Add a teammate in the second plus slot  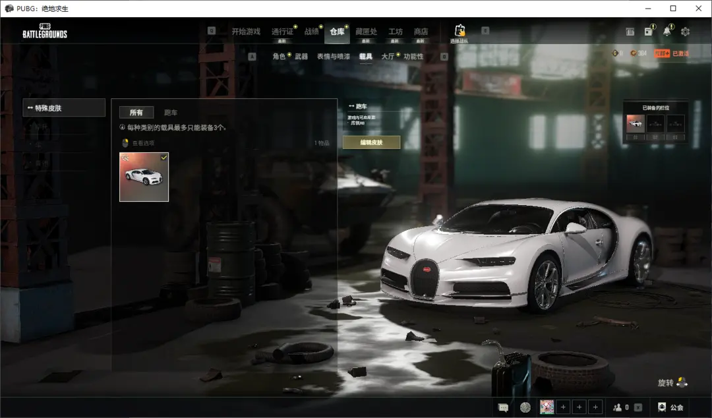click(579, 407)
